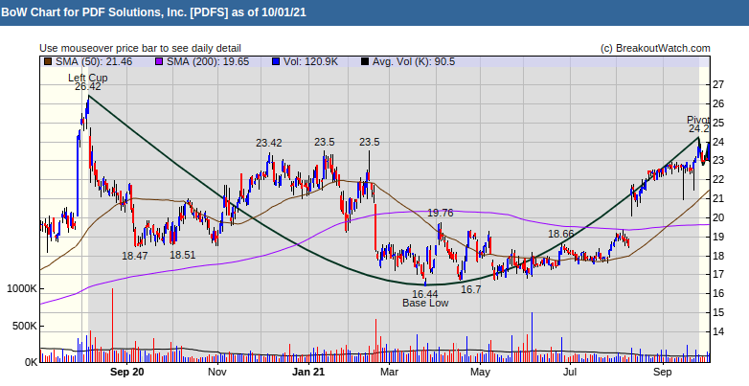Image resolution: width=749 pixels, height=386 pixels.
Task: Click the 18.51 low price label
Action: [183, 255]
